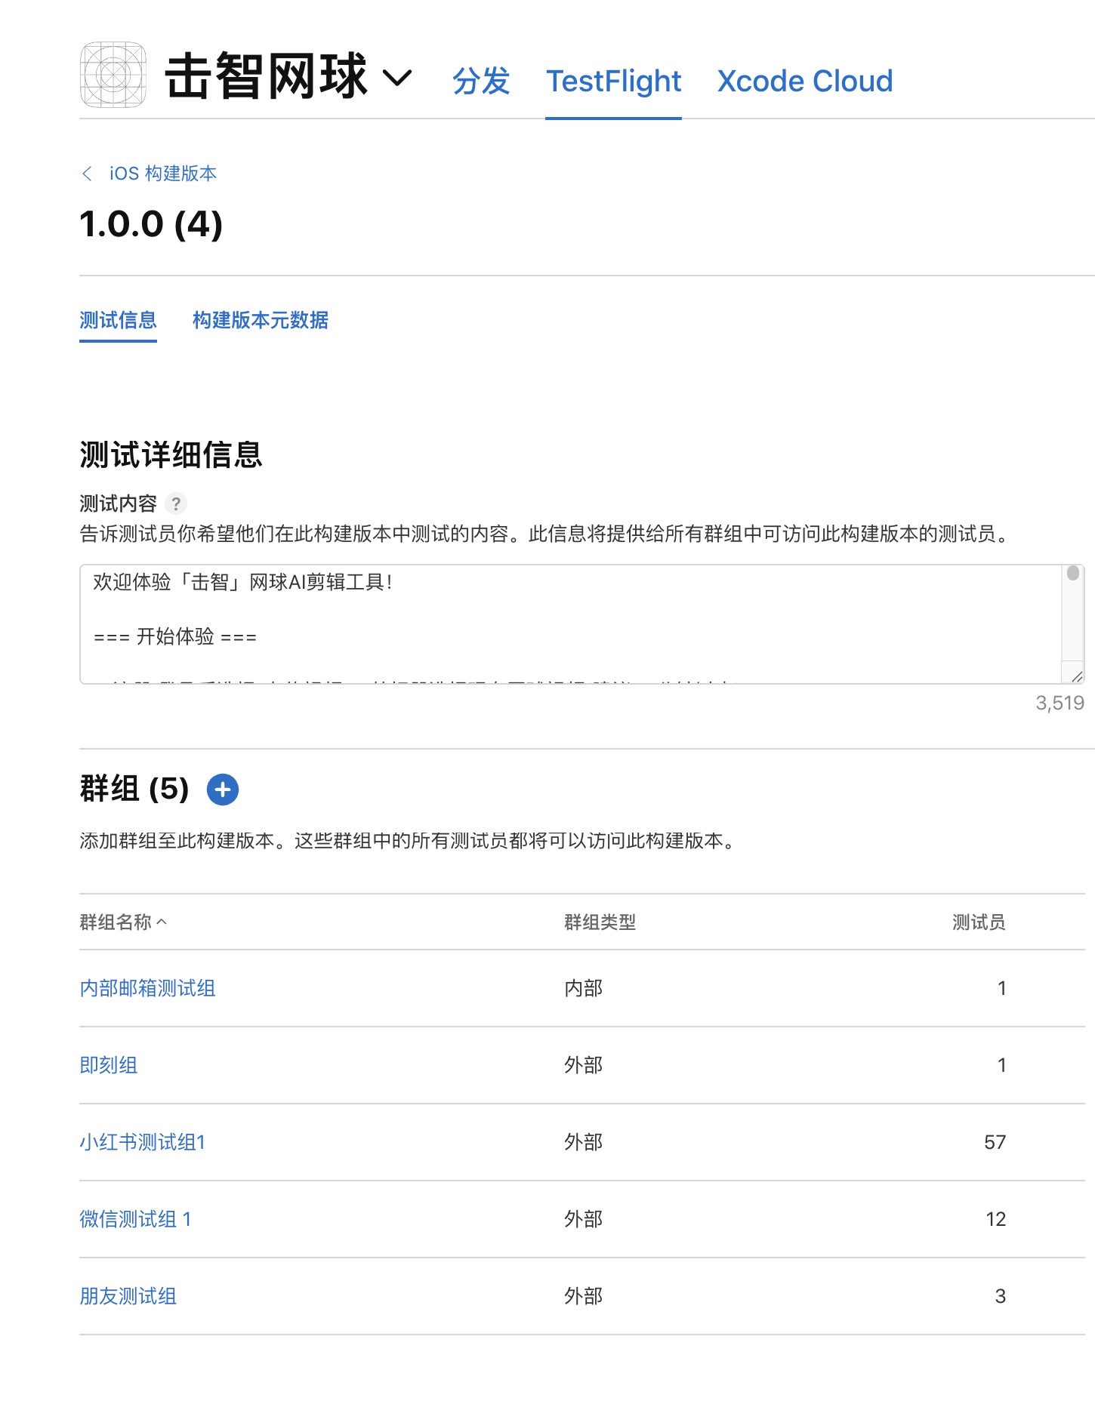Image resolution: width=1095 pixels, height=1401 pixels.
Task: Click the back chevron beside iOS 构建版本
Action: point(87,174)
